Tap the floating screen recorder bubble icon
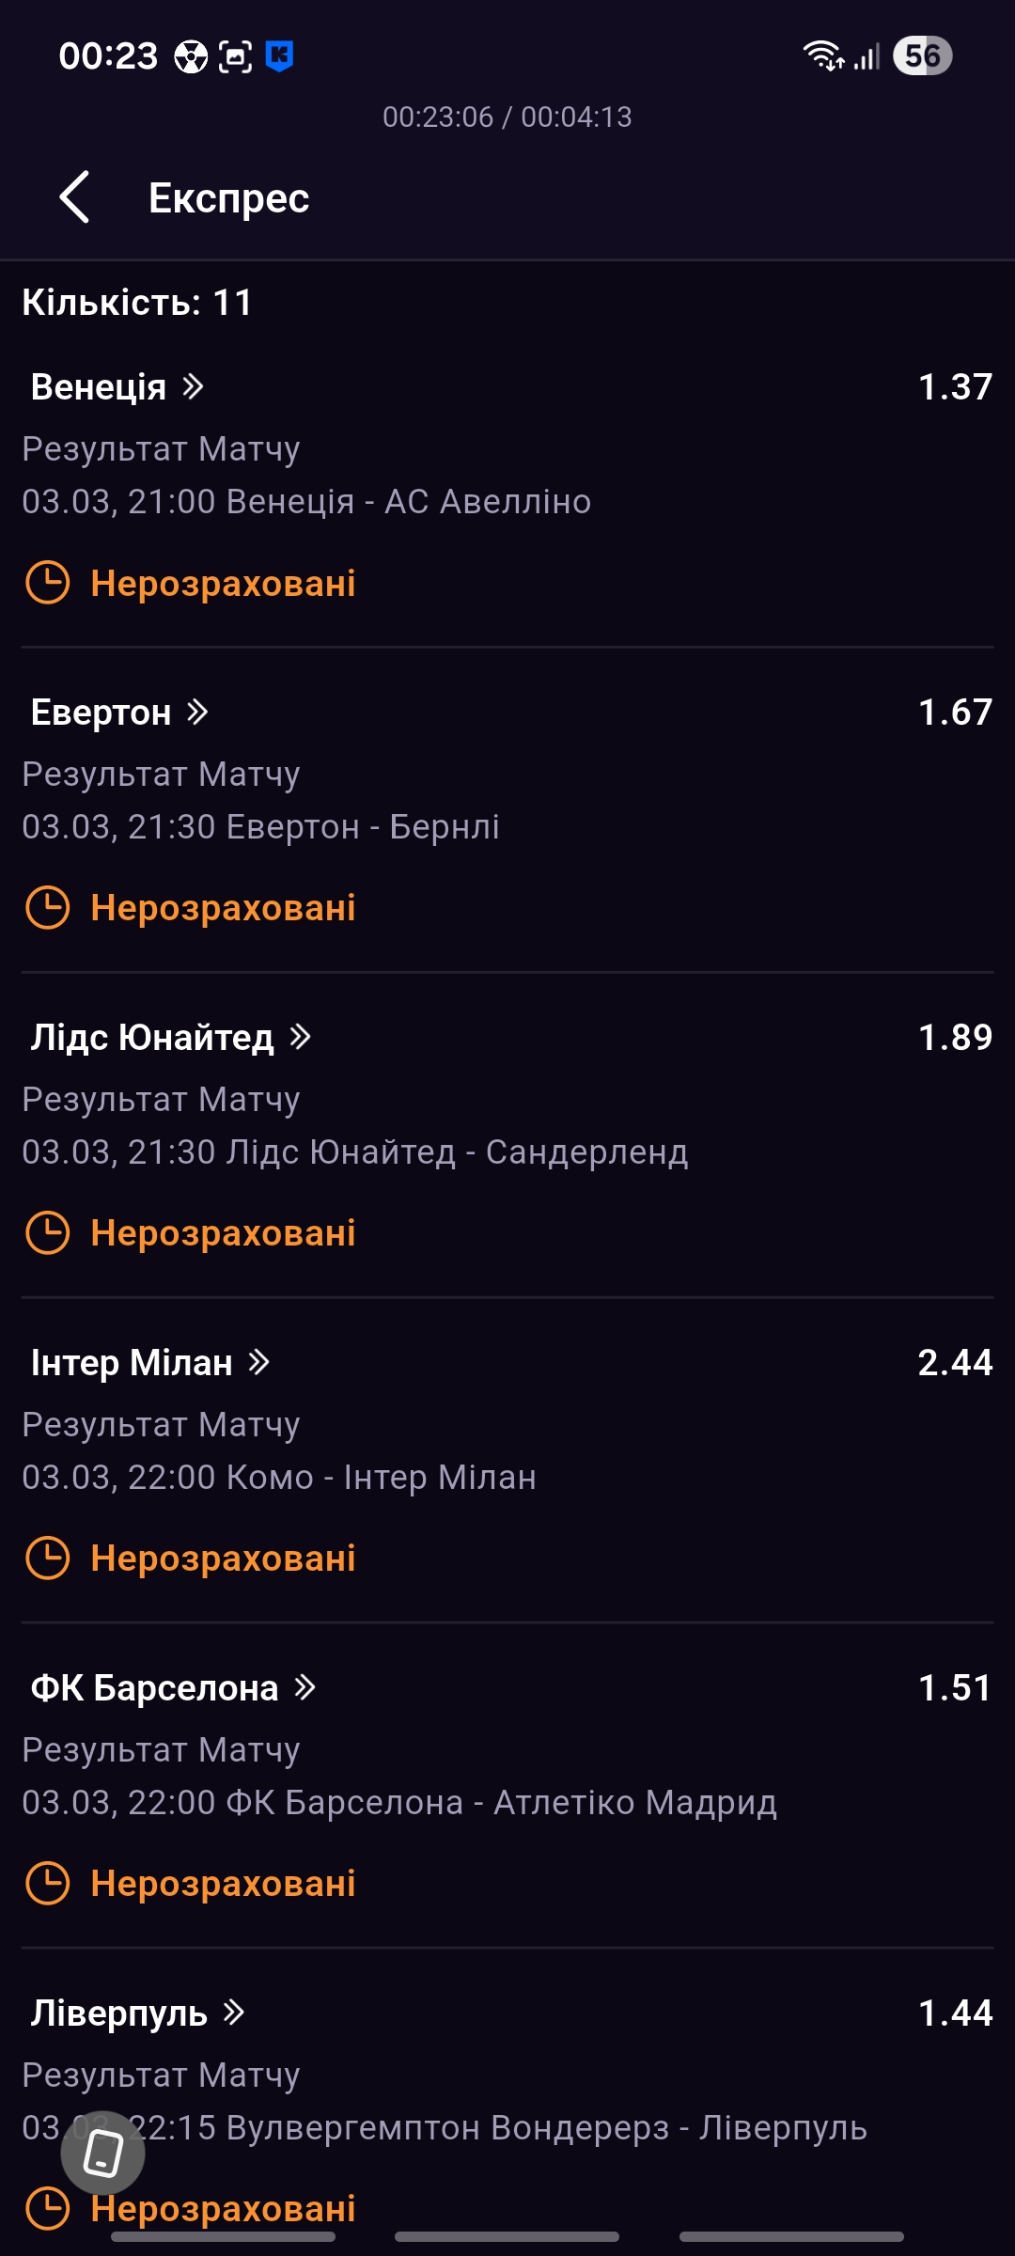This screenshot has width=1015, height=2256. point(103,2153)
